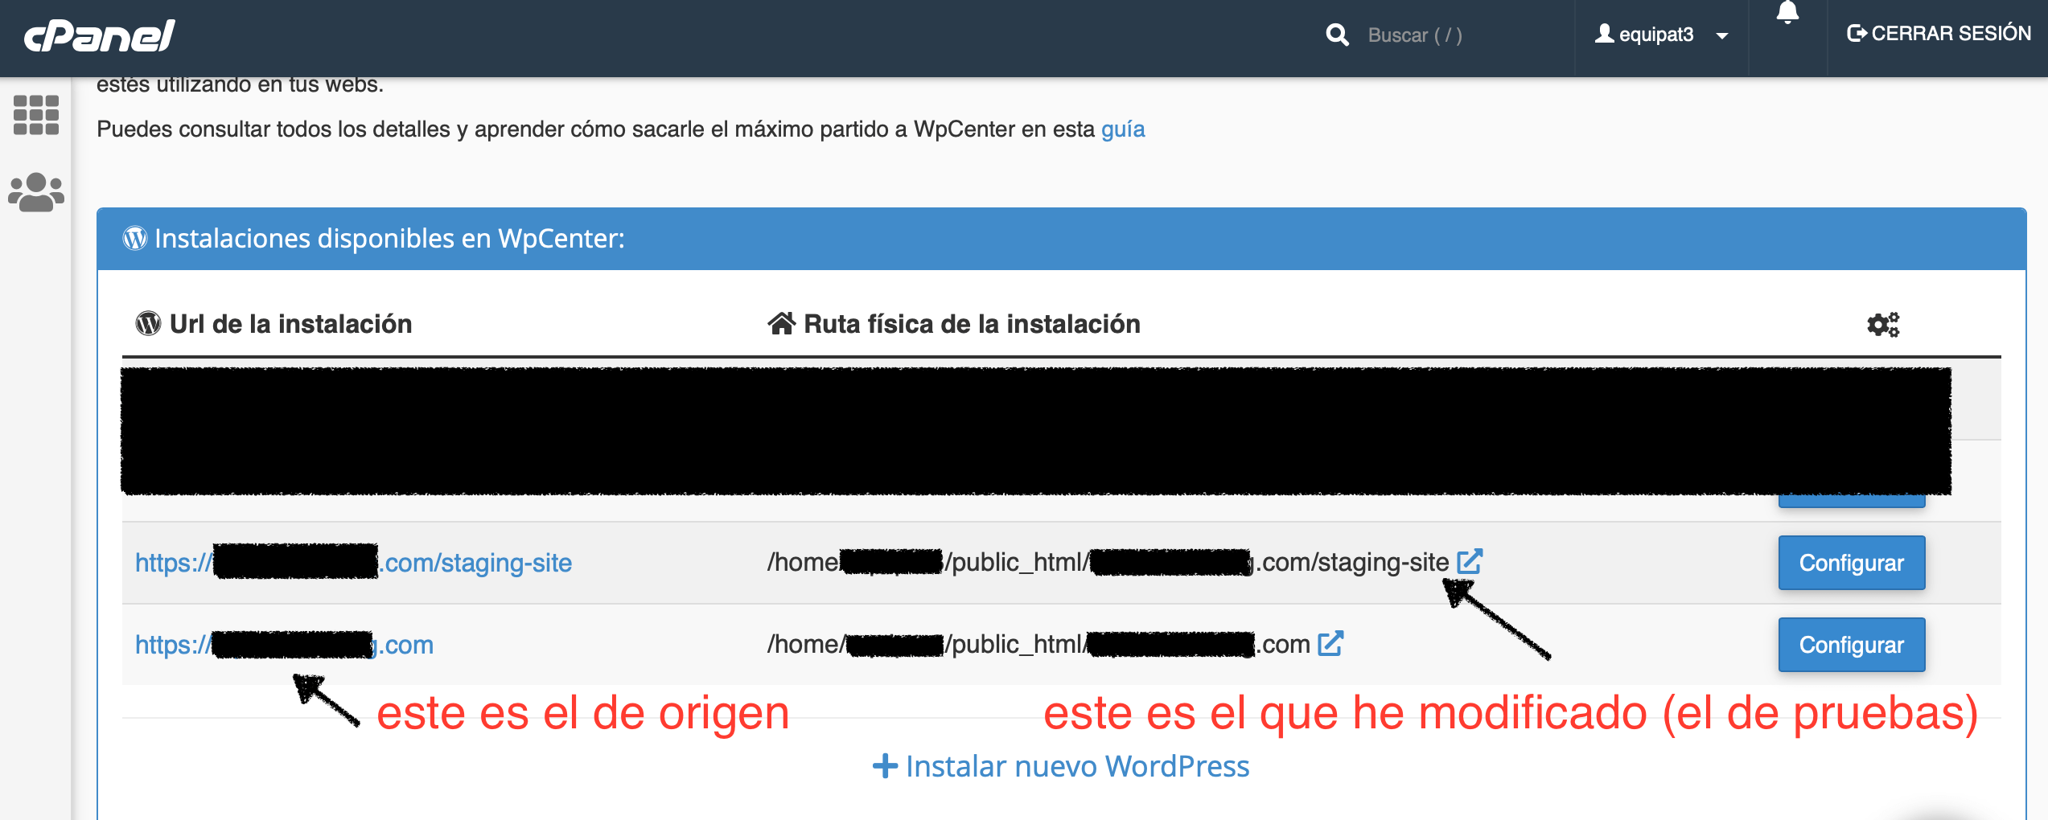Open the equipat3 user menu
This screenshot has width=2048, height=820.
[1661, 35]
